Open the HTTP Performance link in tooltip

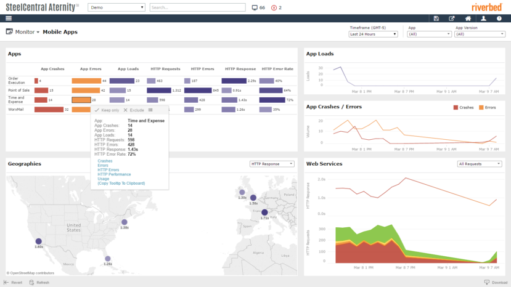coord(114,174)
